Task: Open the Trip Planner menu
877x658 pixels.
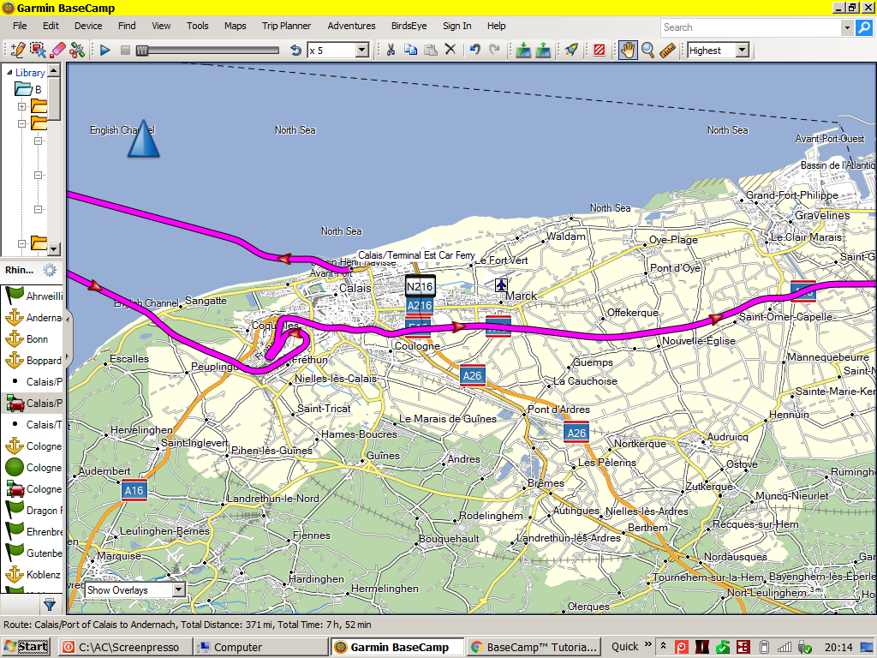Action: [x=286, y=26]
